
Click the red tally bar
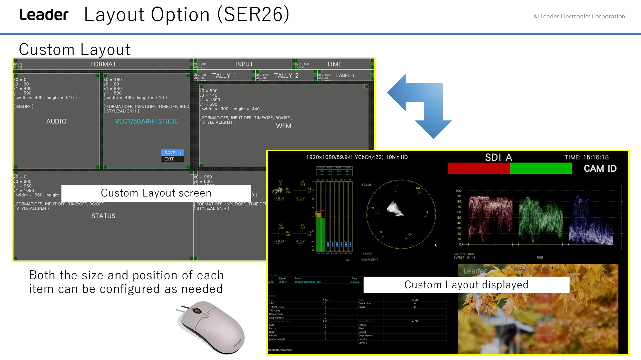(x=479, y=168)
